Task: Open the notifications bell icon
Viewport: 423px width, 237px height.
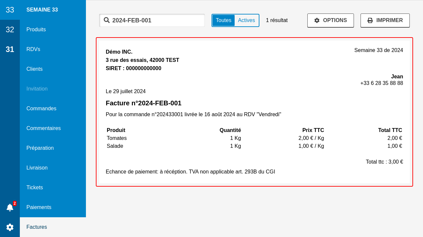Action: tap(10, 207)
